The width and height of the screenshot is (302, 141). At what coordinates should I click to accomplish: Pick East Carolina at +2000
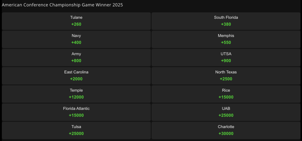pyautogui.click(x=76, y=76)
